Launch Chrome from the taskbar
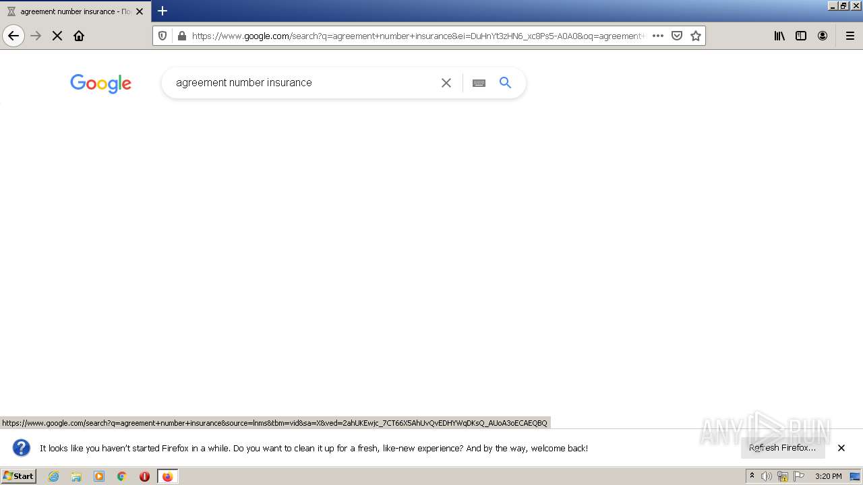The image size is (863, 485). click(122, 476)
